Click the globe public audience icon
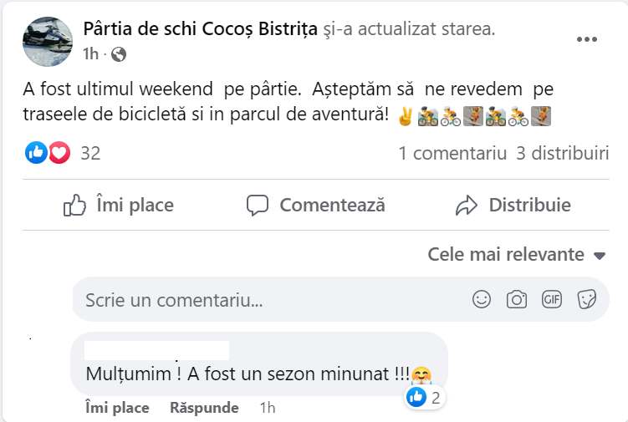628x422 pixels. 119,54
